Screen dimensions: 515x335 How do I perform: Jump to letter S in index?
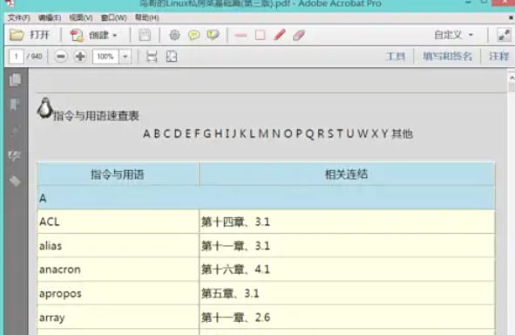(330, 133)
